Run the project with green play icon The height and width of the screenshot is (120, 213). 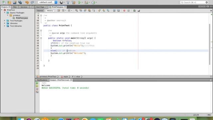coord(80,2)
